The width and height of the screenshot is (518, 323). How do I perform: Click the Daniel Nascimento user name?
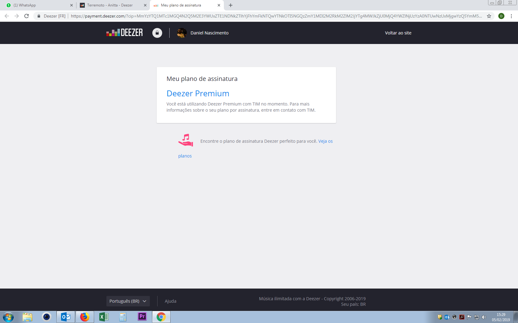pos(209,33)
